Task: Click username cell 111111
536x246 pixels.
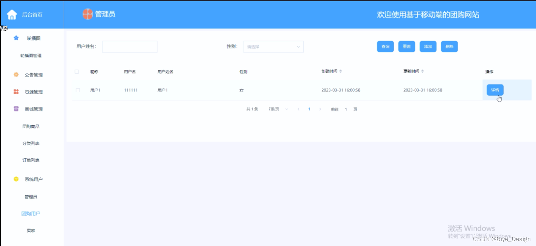Action: click(131, 90)
